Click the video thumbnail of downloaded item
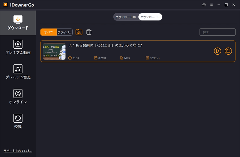 54,51
